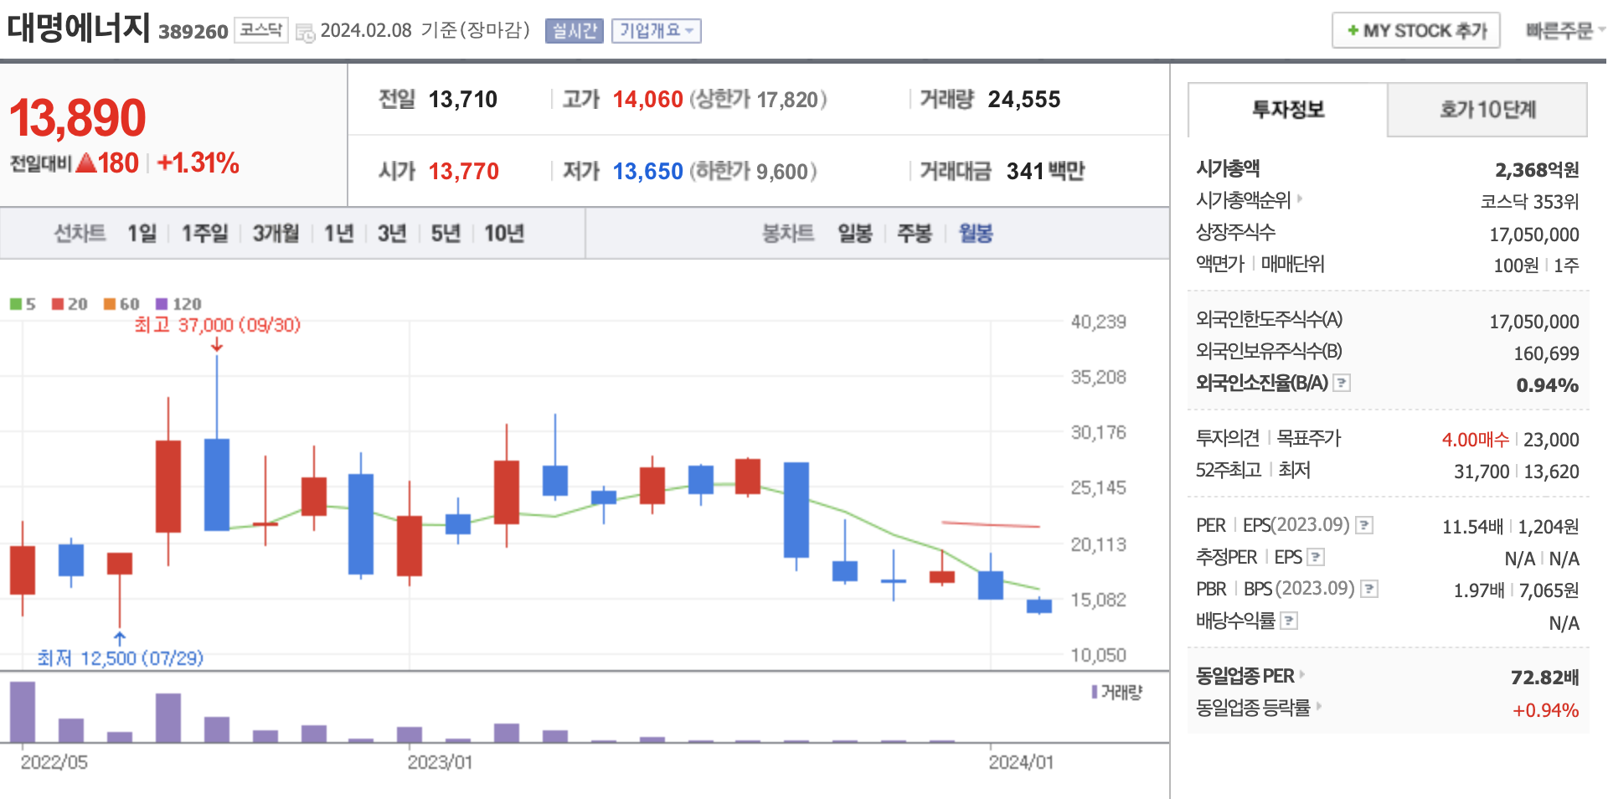The width and height of the screenshot is (1608, 799).
Task: Click the 상장주식수 value 17,050,000
Action: coord(1534,235)
